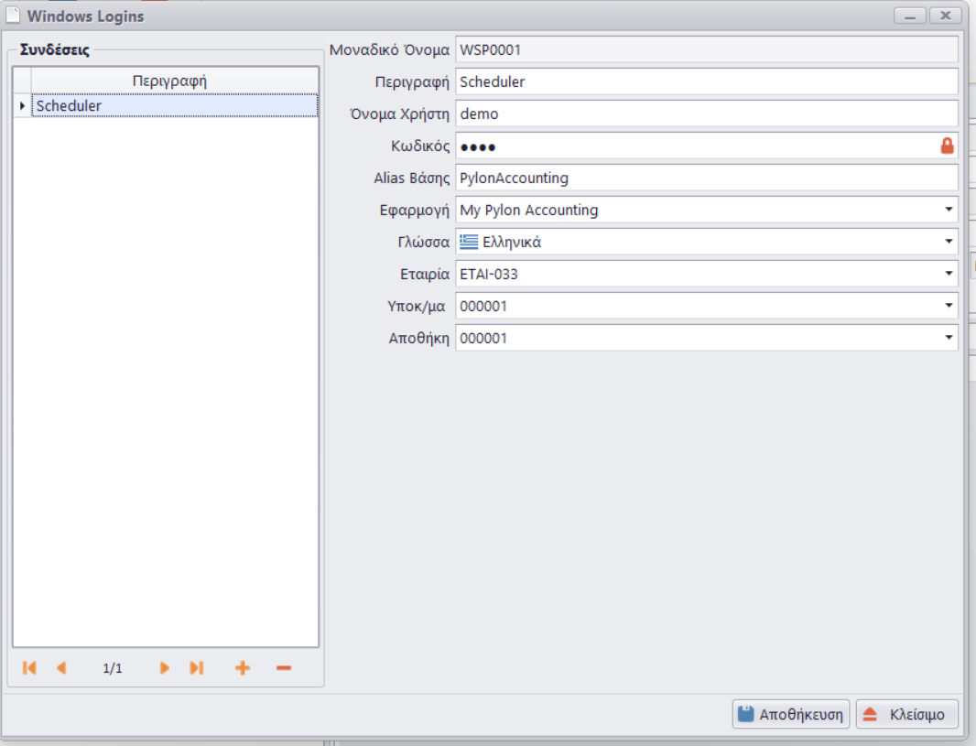Expand the Υποκ/μα branch dropdown

pos(948,306)
